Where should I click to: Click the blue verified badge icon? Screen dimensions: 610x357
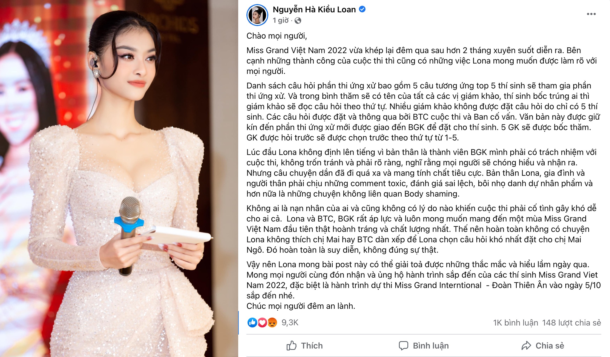coord(362,9)
